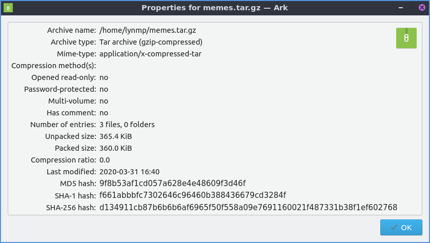Image resolution: width=430 pixels, height=243 pixels.
Task: Click the green zipped archive icon
Action: point(406,38)
